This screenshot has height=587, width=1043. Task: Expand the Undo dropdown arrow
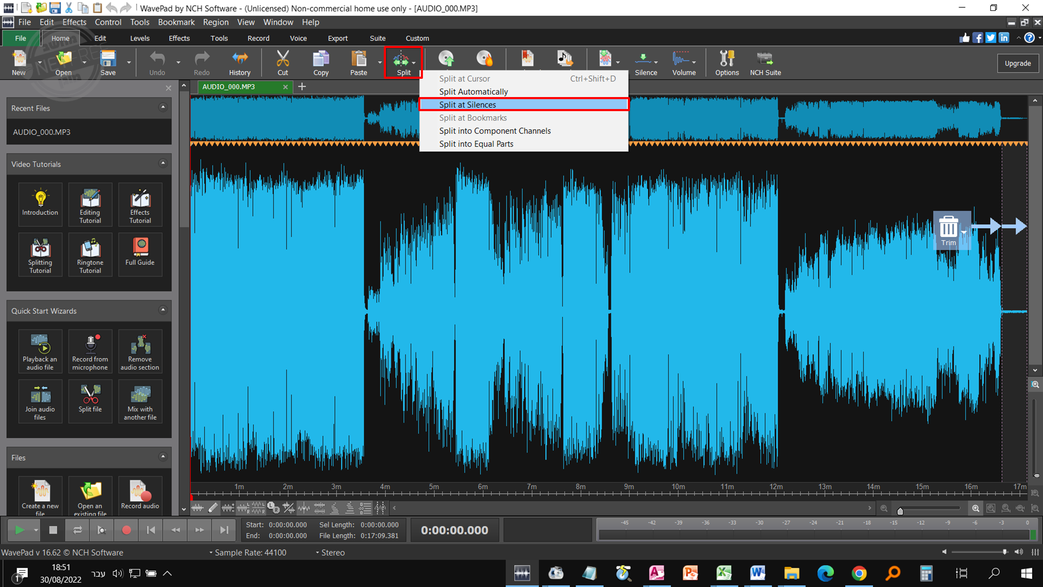[x=178, y=63]
